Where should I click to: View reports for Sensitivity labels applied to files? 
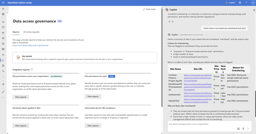click(x=21, y=126)
